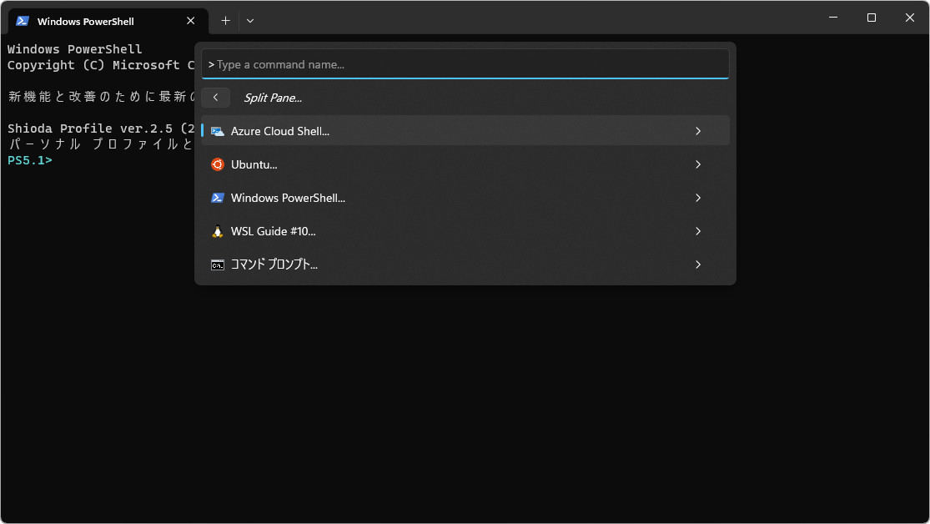
Task: Click the Split Pane... heading text
Action: [x=273, y=98]
